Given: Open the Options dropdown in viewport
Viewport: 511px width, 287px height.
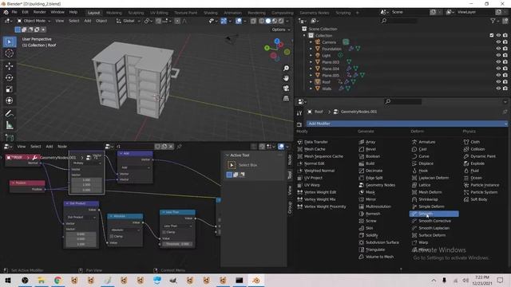Looking at the screenshot, I should pos(280,29).
